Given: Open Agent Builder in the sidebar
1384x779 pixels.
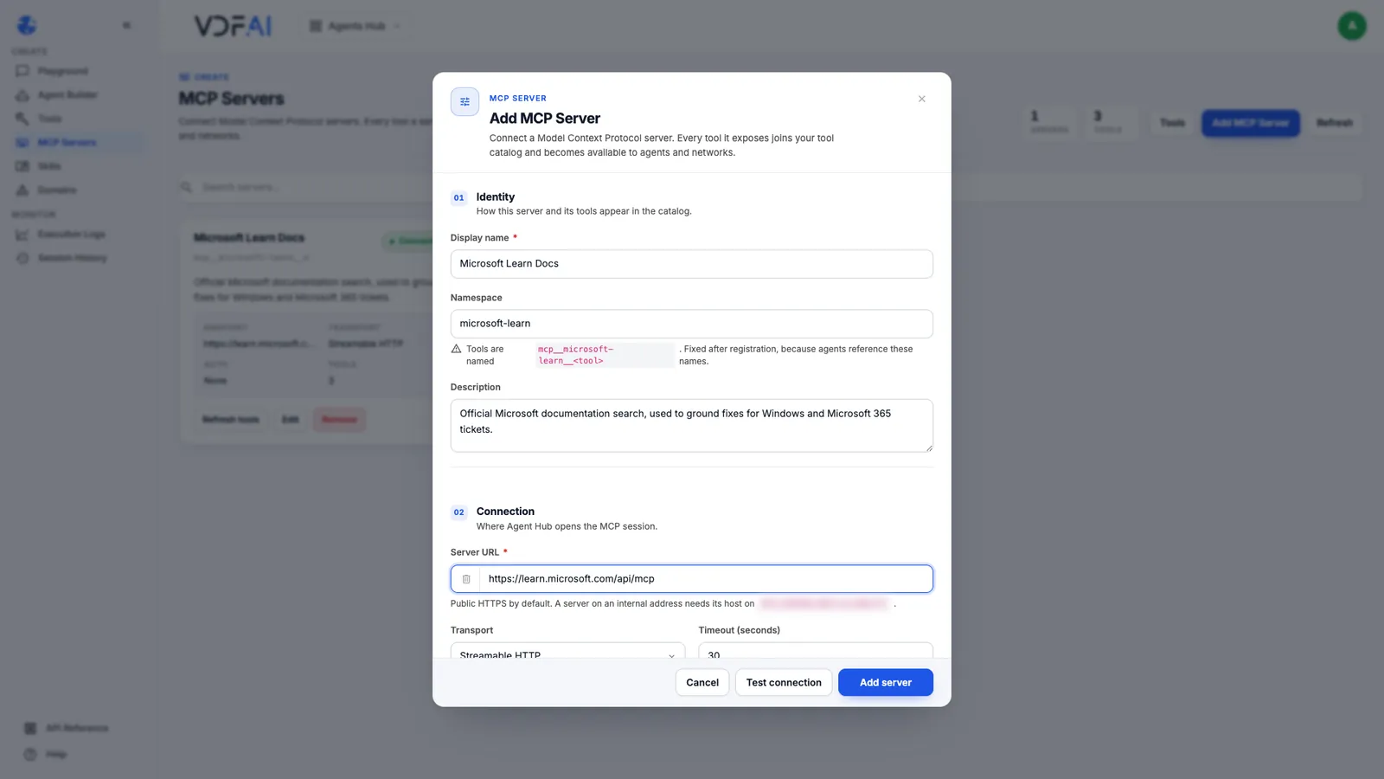Looking at the screenshot, I should (x=67, y=95).
